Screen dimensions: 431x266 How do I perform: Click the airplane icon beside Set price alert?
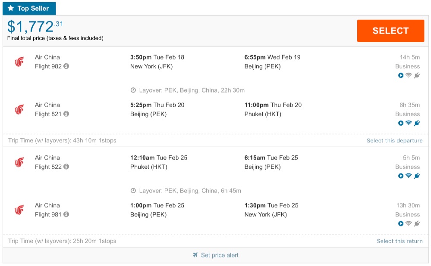(195, 255)
